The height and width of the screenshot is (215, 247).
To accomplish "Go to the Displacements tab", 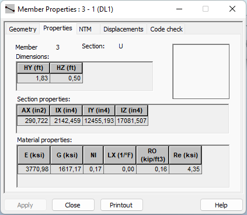I will (x=123, y=29).
